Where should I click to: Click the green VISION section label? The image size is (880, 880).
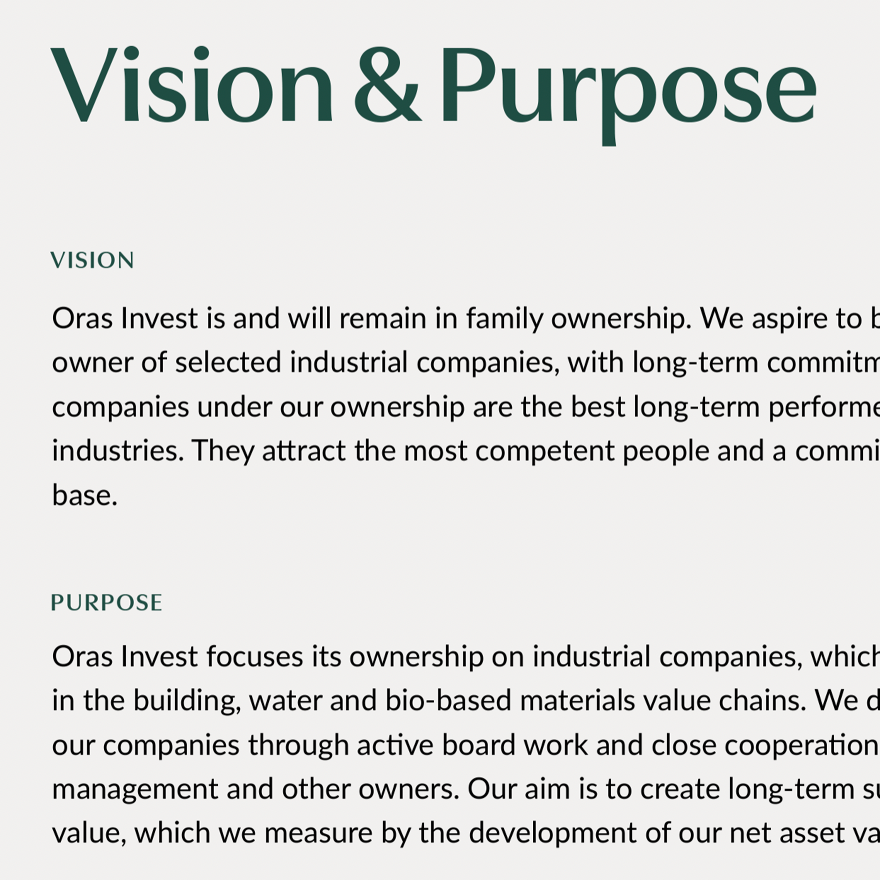(92, 260)
